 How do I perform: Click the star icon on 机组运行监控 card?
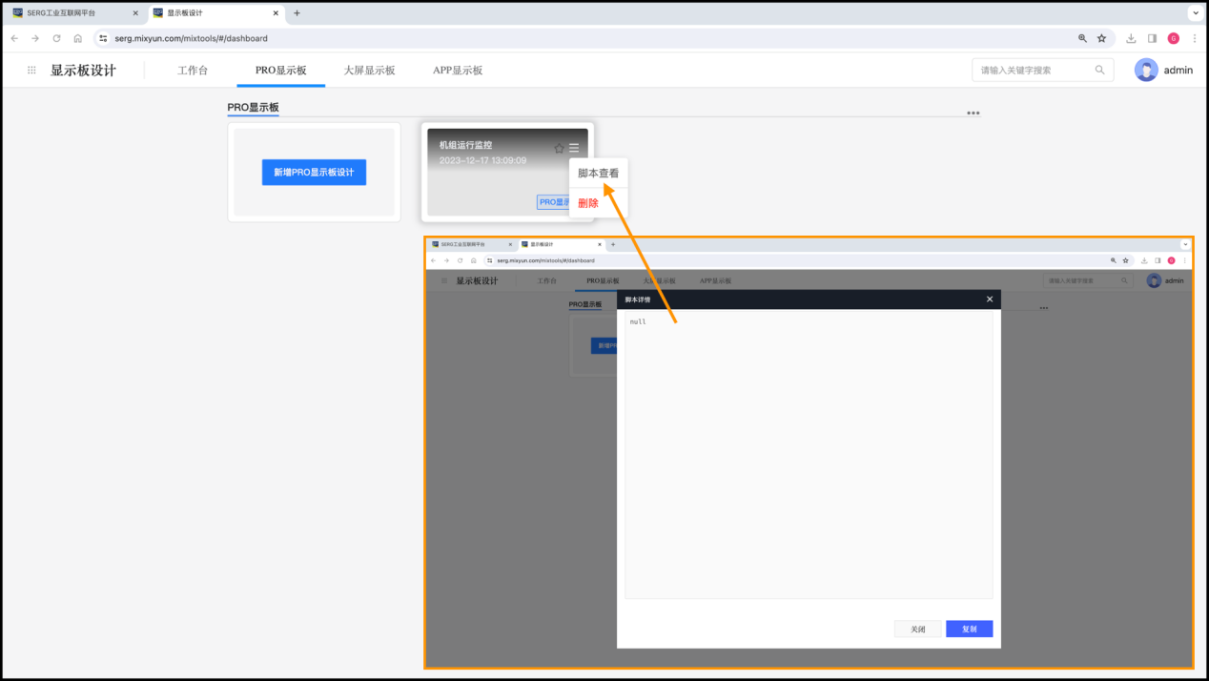[x=560, y=148]
